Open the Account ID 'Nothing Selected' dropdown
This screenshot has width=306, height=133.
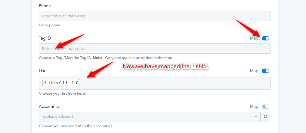click(x=150, y=117)
